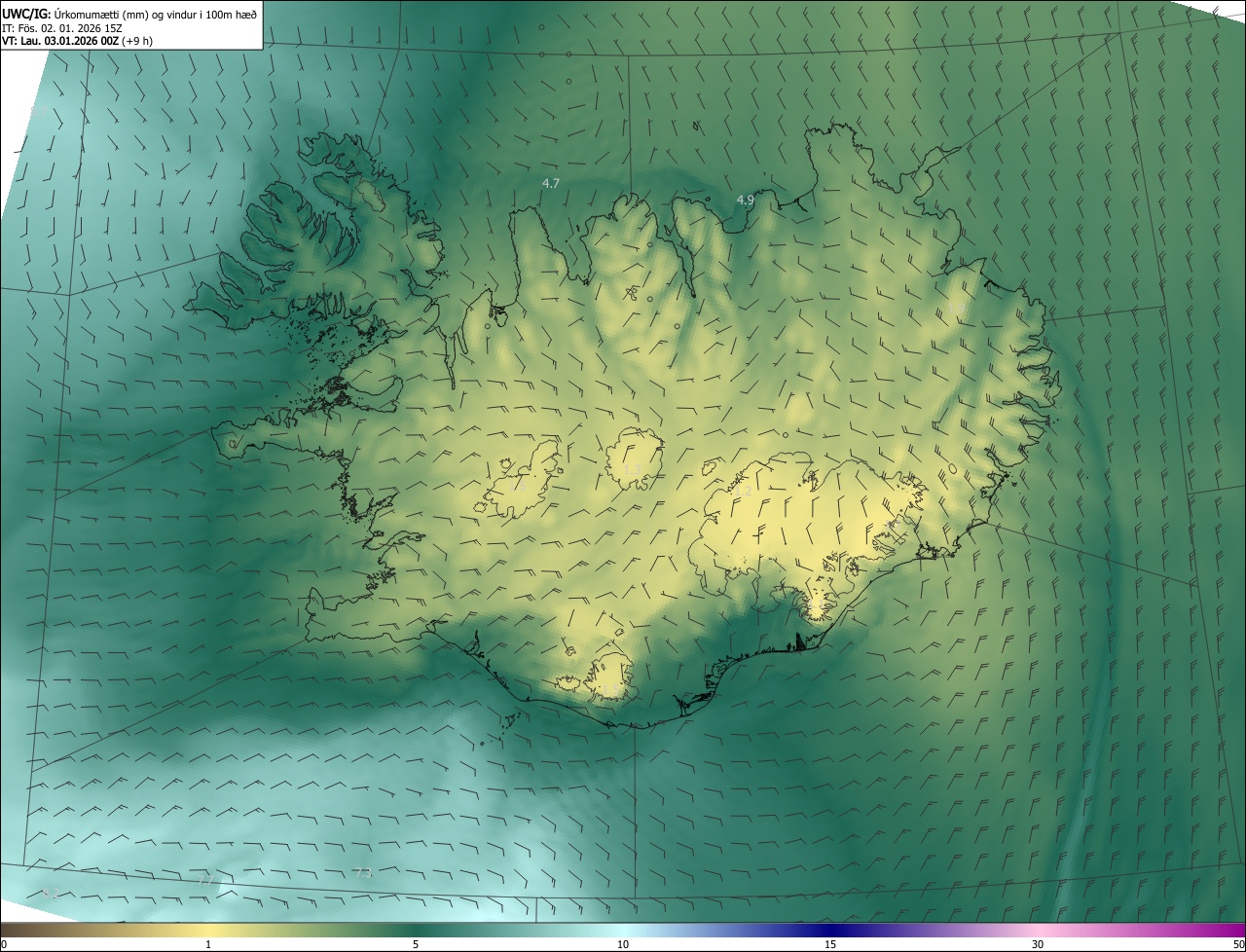Click the 50 tick on the color scale
The width and height of the screenshot is (1246, 952).
(1238, 944)
